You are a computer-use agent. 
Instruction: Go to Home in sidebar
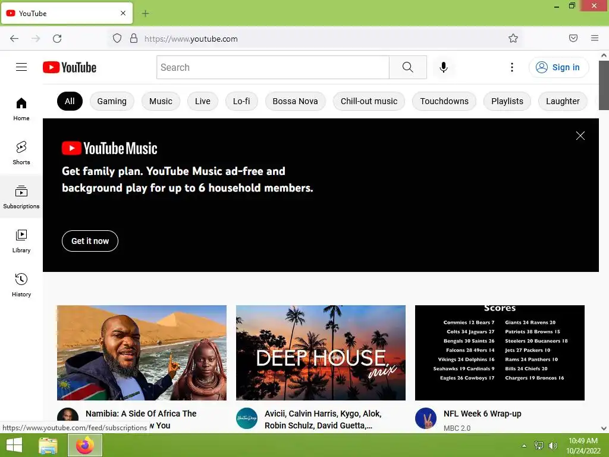coord(21,109)
